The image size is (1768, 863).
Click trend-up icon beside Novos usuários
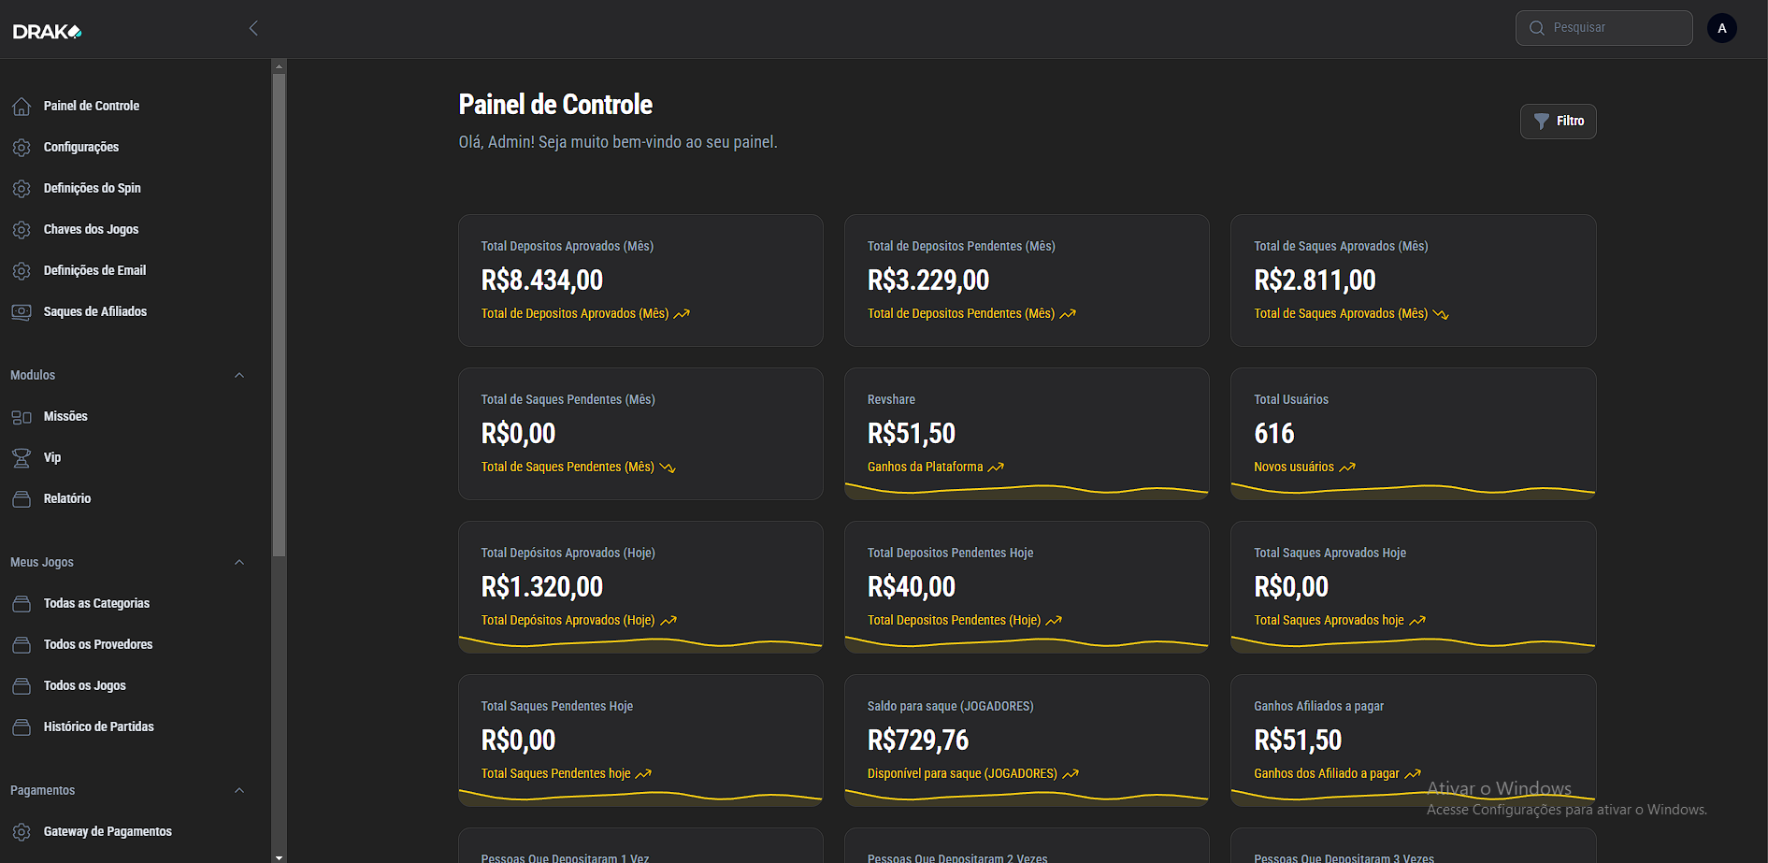coord(1347,467)
